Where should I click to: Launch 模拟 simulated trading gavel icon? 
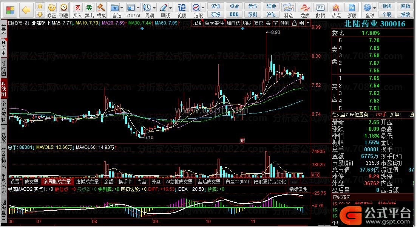point(101,10)
